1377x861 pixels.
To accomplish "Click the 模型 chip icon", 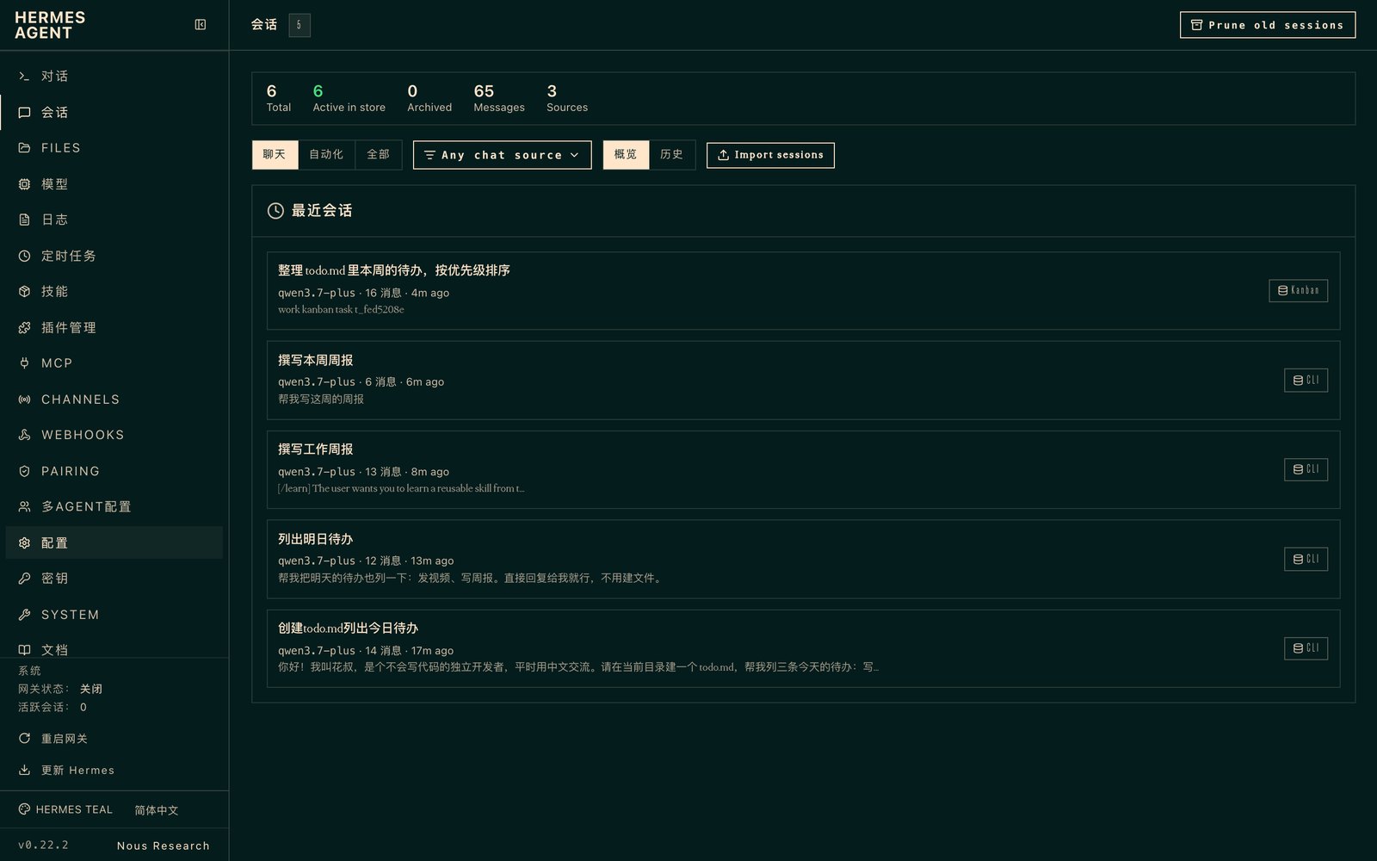I will click(24, 184).
